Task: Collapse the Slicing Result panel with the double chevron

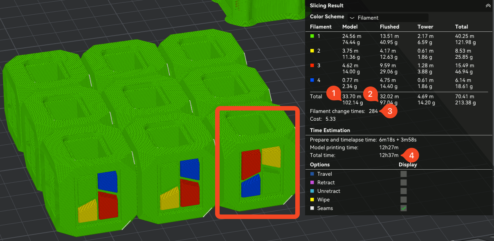Action: (x=487, y=6)
